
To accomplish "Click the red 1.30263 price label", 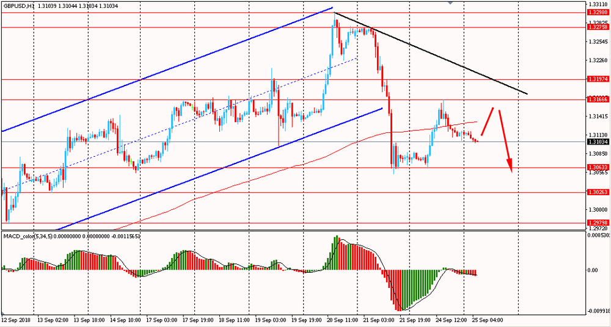I will click(598, 192).
